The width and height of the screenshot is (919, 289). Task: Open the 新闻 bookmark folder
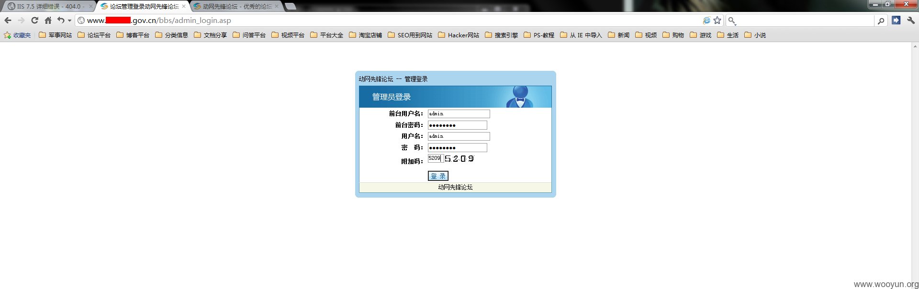[618, 35]
